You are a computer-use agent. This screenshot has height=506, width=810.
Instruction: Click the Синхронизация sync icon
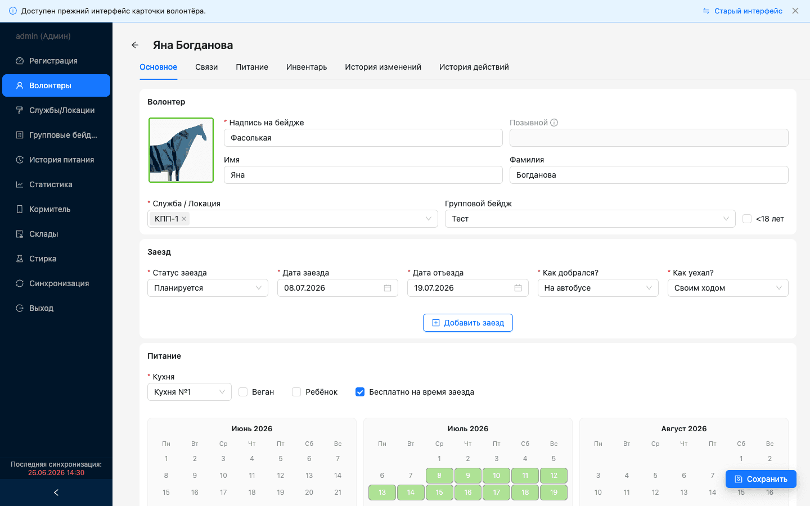[20, 283]
